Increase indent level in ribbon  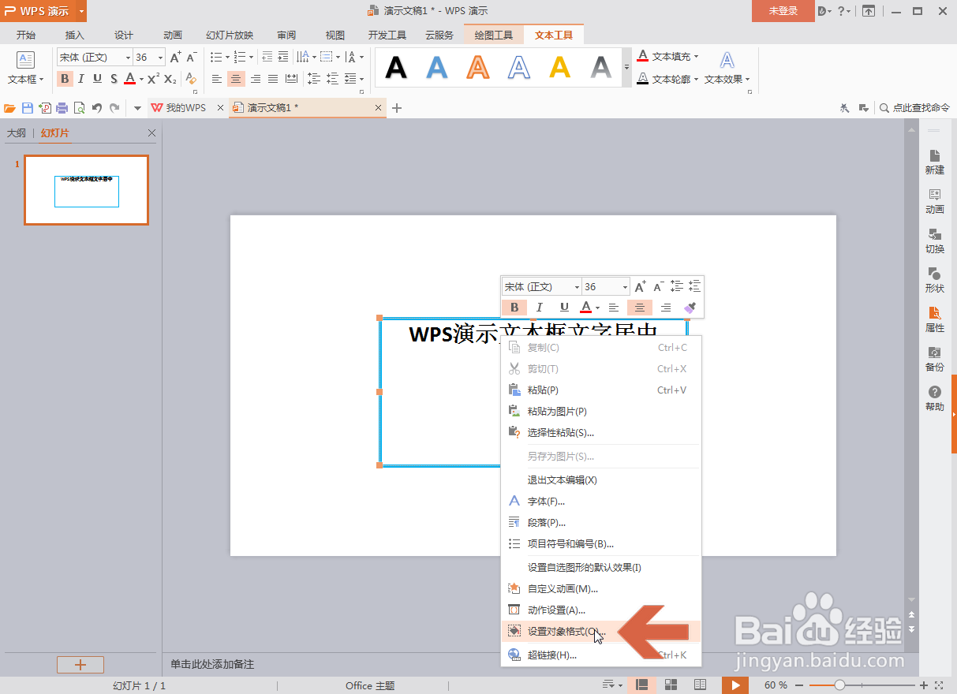click(282, 57)
